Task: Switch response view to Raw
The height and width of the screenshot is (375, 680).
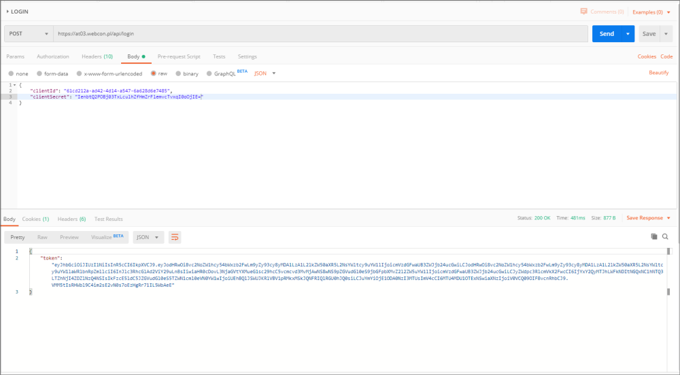Action: pos(42,237)
